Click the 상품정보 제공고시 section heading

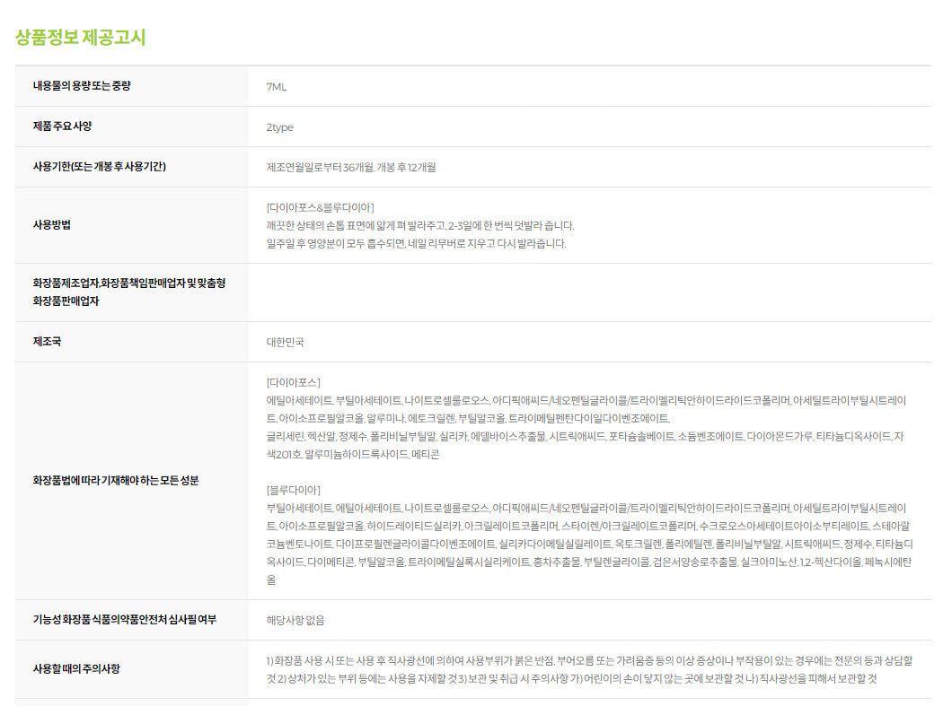(80, 38)
